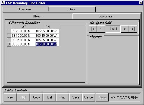144x105 pixels.
Task: Click the New button
Action: [10, 97]
